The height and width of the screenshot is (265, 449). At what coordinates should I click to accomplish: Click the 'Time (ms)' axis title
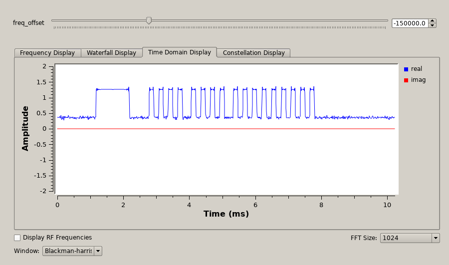226,214
